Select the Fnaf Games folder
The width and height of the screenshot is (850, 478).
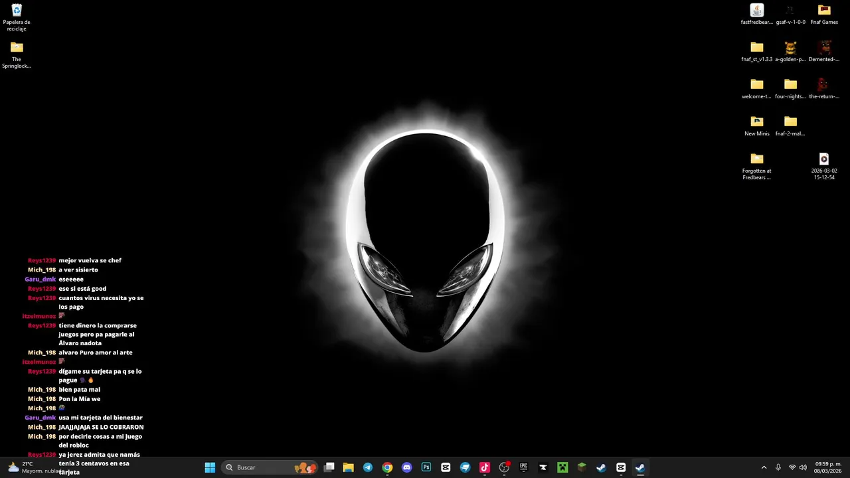point(824,15)
